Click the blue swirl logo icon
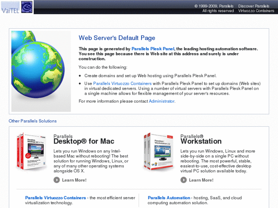 pyautogui.click(x=27, y=7)
